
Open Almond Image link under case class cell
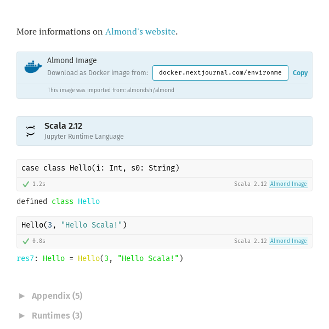pos(288,184)
